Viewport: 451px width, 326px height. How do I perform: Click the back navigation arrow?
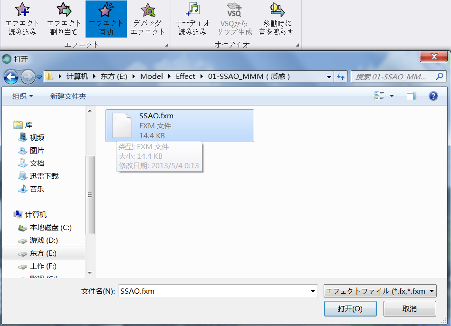pyautogui.click(x=11, y=77)
